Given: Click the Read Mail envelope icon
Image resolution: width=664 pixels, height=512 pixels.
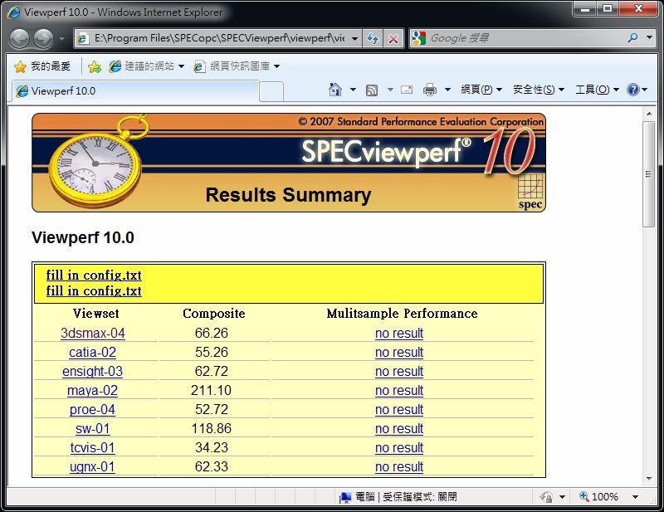Looking at the screenshot, I should (407, 90).
